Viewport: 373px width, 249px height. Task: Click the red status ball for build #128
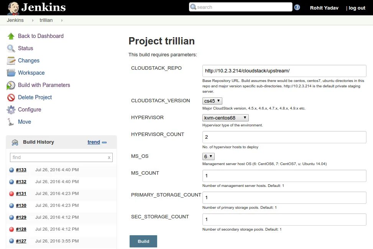(x=12, y=229)
